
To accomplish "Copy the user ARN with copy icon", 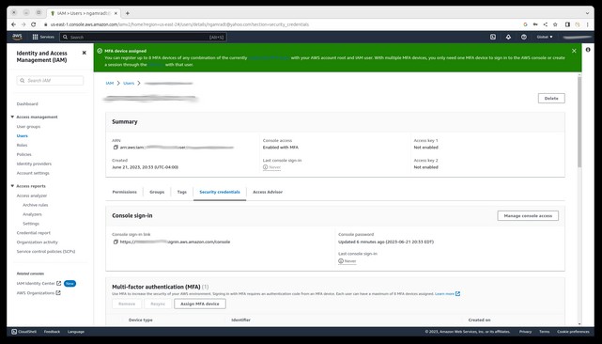I will (x=116, y=148).
